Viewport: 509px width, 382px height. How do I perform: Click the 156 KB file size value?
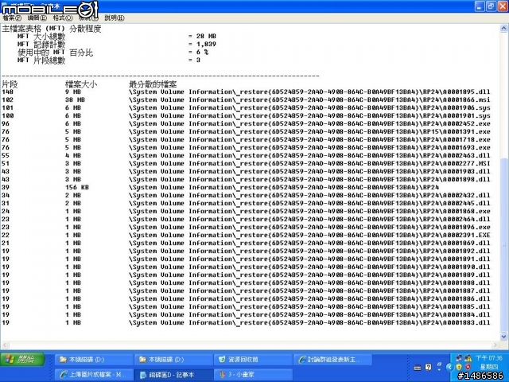click(x=77, y=188)
